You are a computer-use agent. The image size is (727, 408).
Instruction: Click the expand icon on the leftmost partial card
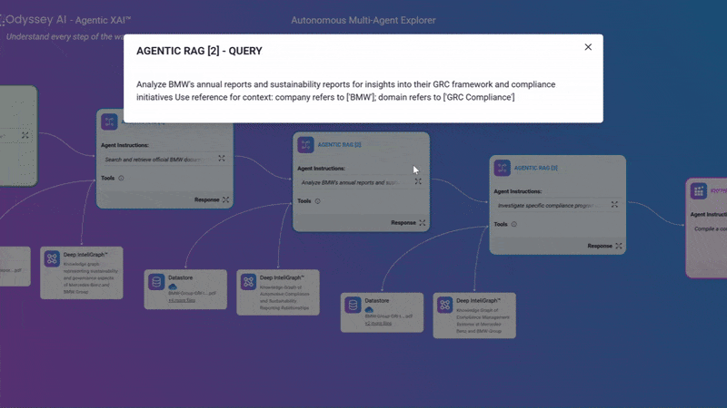pos(25,135)
